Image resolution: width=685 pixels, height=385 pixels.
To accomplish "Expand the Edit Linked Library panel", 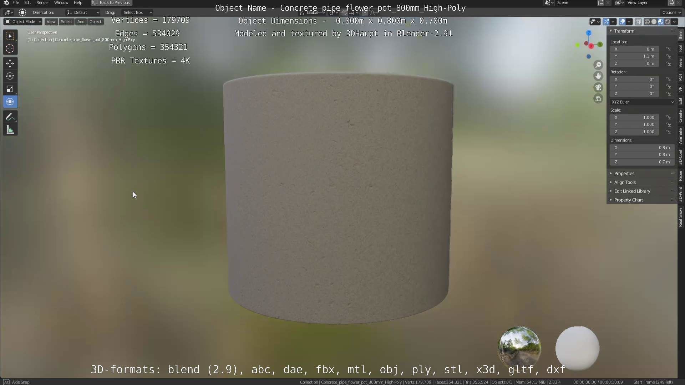I will [x=642, y=191].
